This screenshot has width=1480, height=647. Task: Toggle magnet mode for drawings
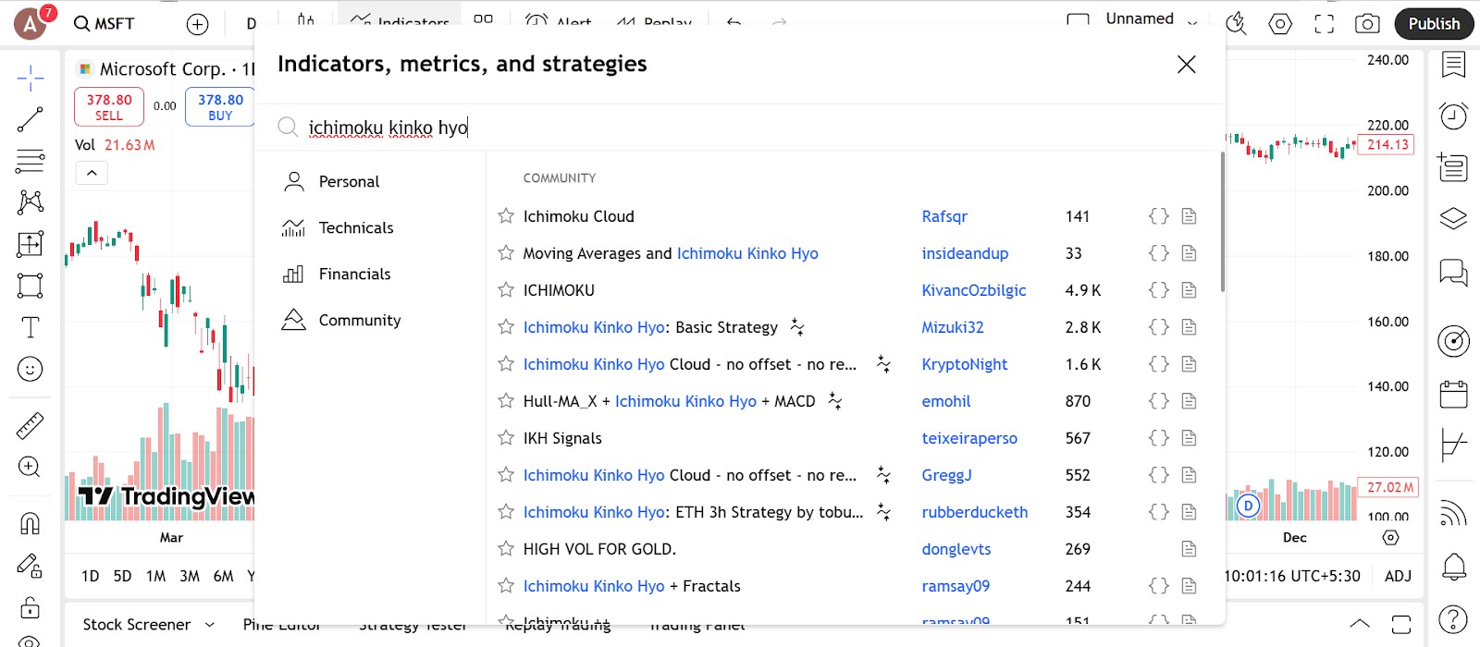(31, 523)
